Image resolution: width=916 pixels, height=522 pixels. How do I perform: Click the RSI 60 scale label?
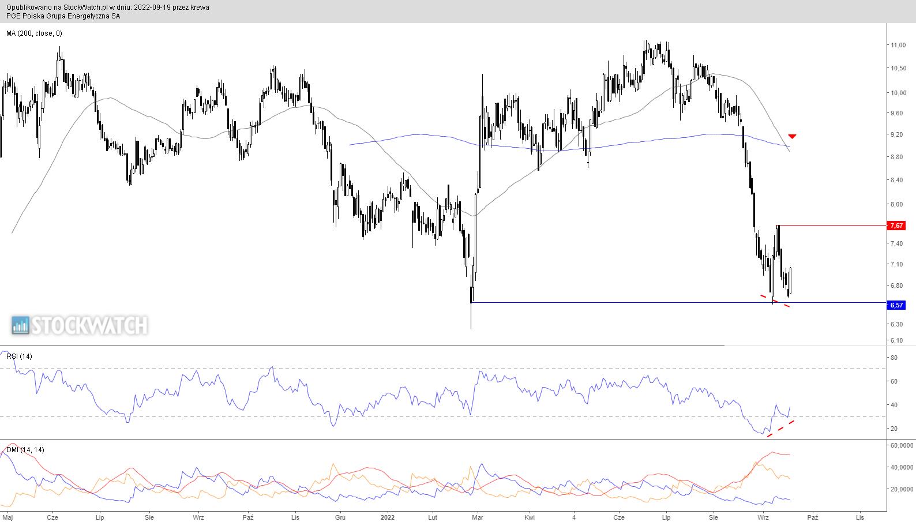pyautogui.click(x=894, y=382)
